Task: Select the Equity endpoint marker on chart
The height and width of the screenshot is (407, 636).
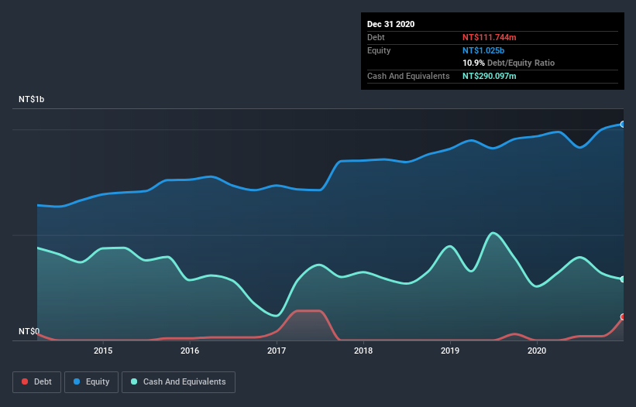Action: [x=623, y=125]
